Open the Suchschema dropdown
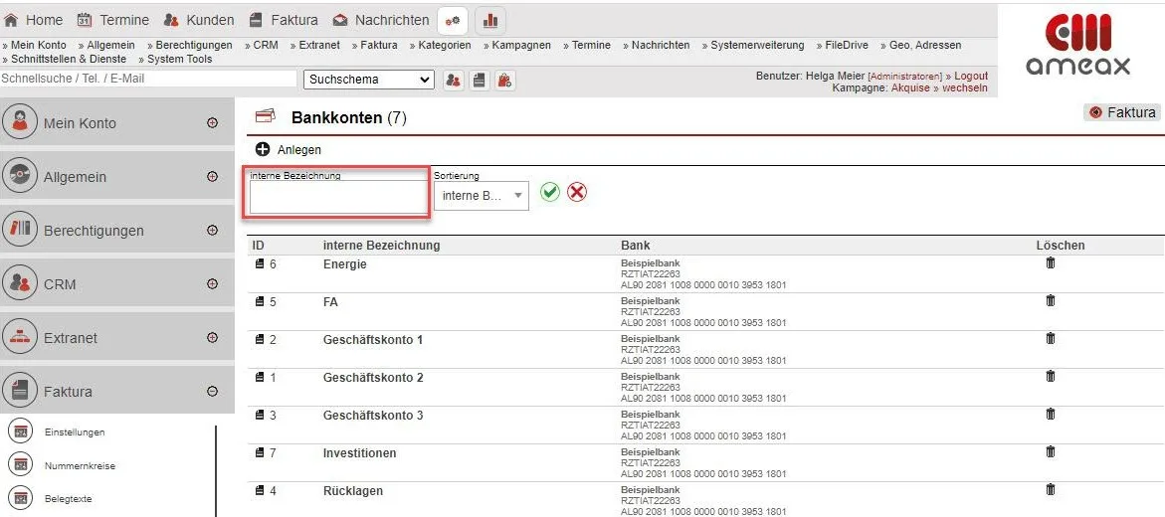 369,80
